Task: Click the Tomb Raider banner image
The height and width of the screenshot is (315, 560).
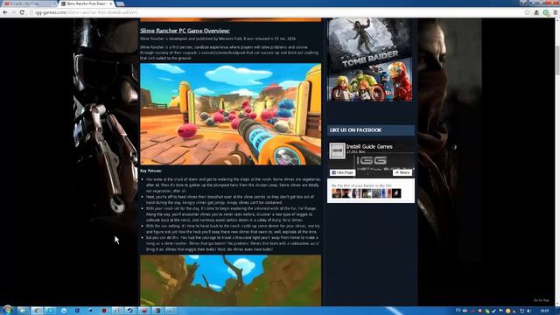Action: tap(370, 43)
